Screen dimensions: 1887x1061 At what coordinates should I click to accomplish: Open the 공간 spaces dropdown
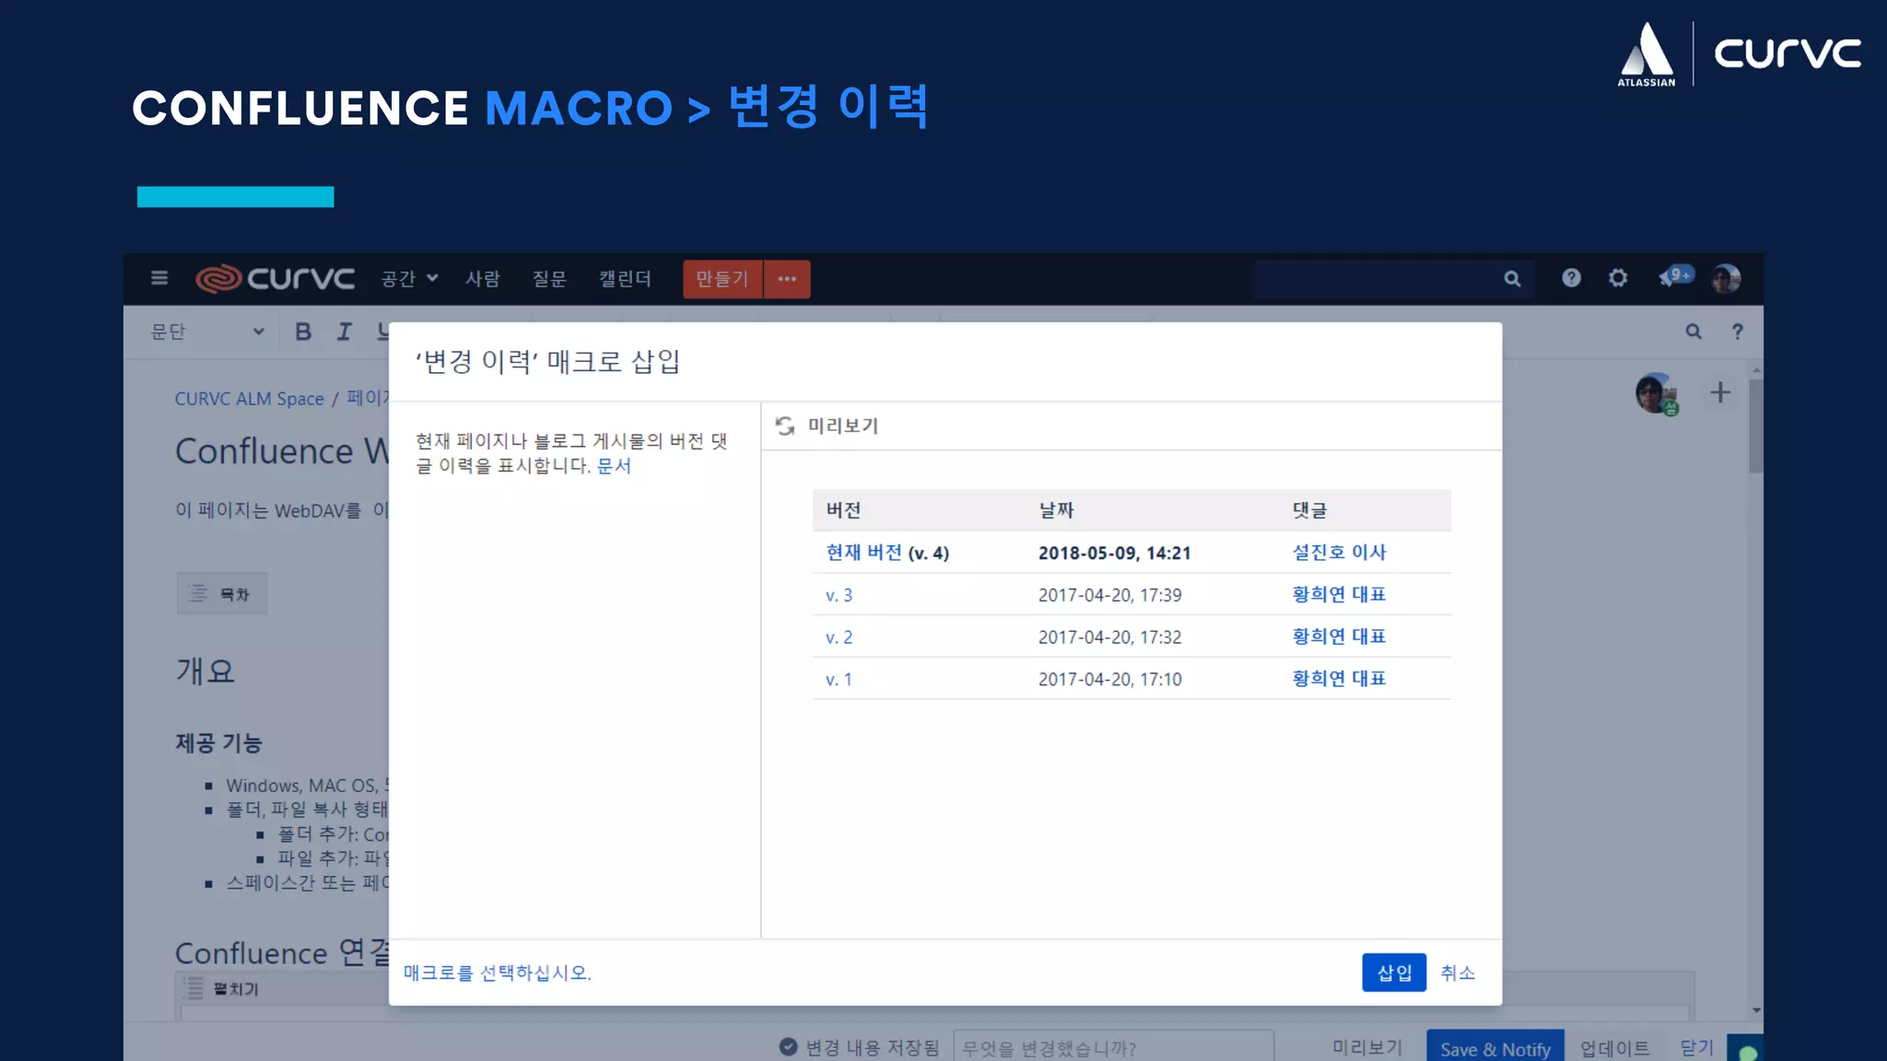[409, 278]
